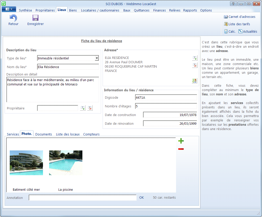Click the Enregistrer floppy disk icon
Viewport: 262px width, 217px height.
click(35, 18)
